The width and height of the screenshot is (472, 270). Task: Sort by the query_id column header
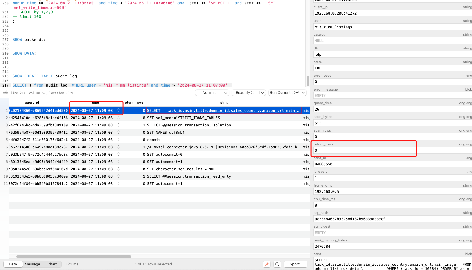(32, 102)
